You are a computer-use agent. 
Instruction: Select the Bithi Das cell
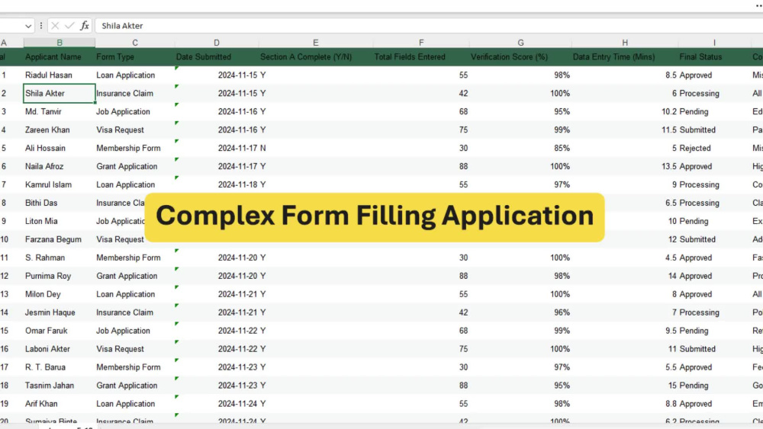pyautogui.click(x=60, y=203)
